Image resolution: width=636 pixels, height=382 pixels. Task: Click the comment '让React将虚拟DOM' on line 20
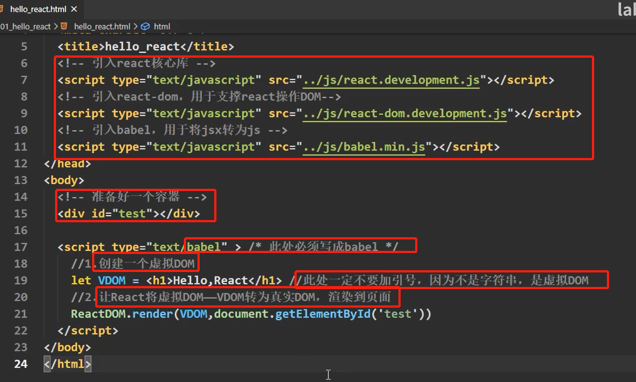151,298
